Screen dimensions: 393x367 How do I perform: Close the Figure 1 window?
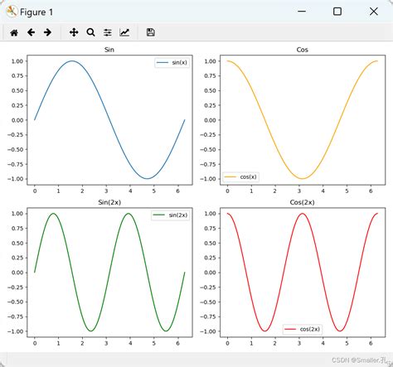[x=374, y=12]
